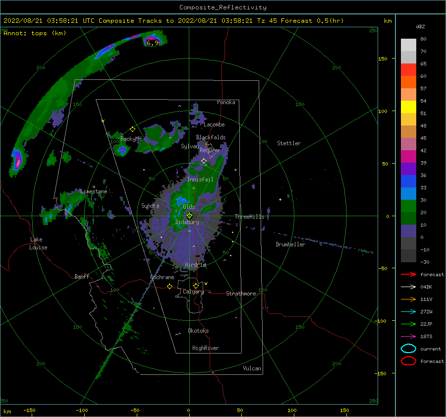Click the purple 36–39 dBZ swatch
Viewport: 446px width, 417px height.
coord(408,169)
